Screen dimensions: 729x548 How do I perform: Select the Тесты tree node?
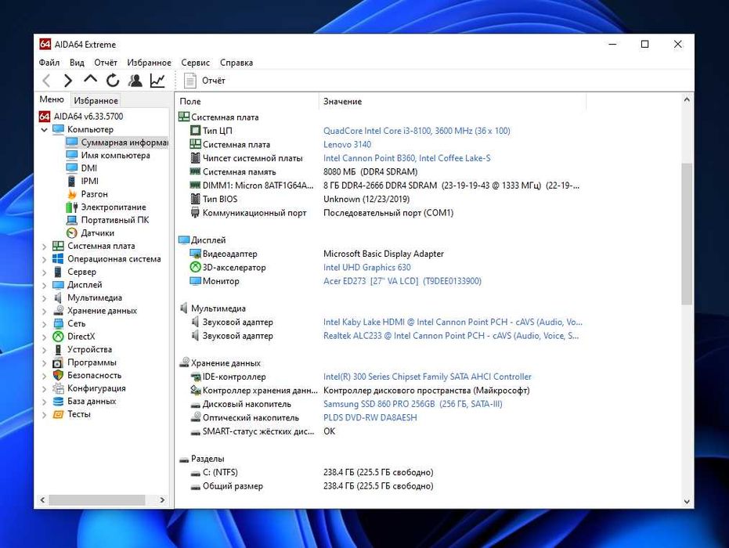pyautogui.click(x=71, y=414)
